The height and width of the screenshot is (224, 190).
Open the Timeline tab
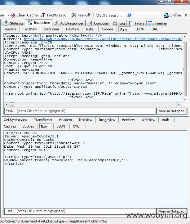157,23
